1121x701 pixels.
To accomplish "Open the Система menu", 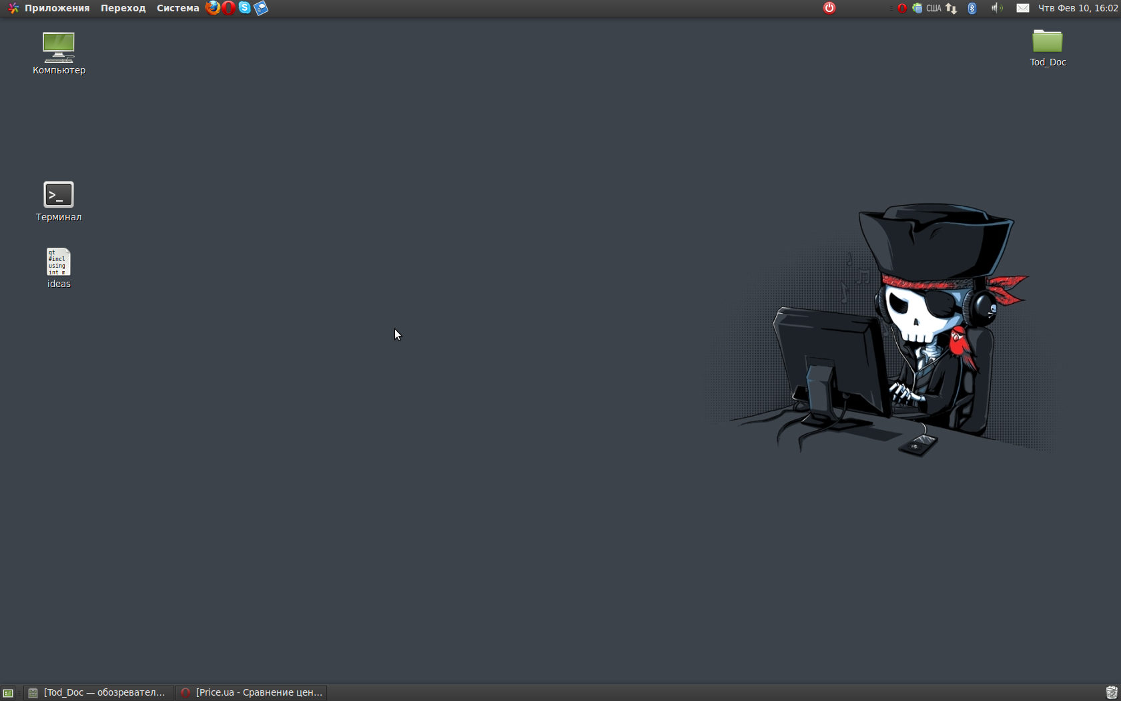I will (177, 8).
